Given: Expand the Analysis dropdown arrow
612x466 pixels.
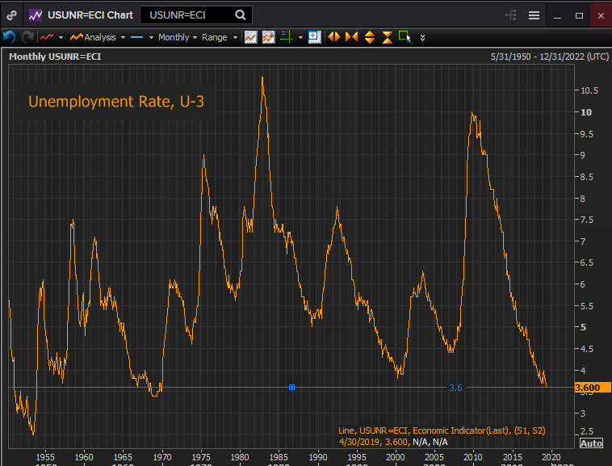Looking at the screenshot, I should pyautogui.click(x=123, y=37).
